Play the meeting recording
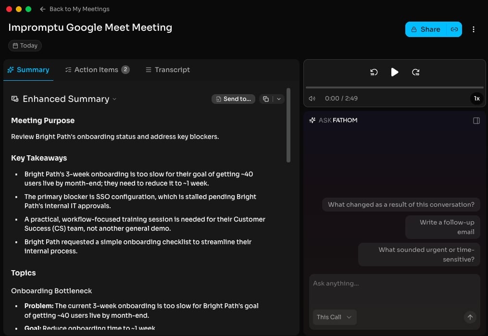Image resolution: width=488 pixels, height=336 pixels. pos(395,72)
